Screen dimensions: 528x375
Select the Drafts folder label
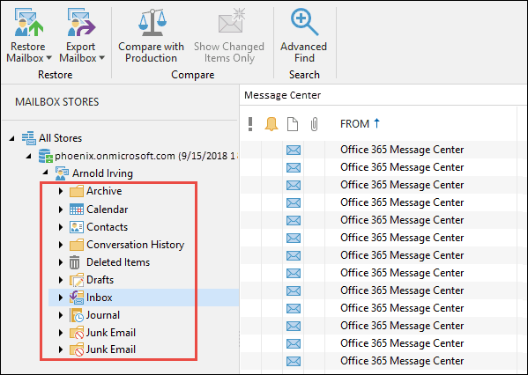(100, 279)
